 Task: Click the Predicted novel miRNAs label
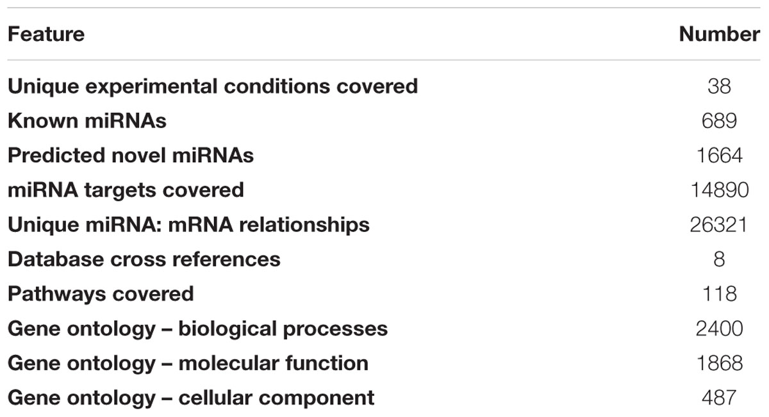click(131, 155)
